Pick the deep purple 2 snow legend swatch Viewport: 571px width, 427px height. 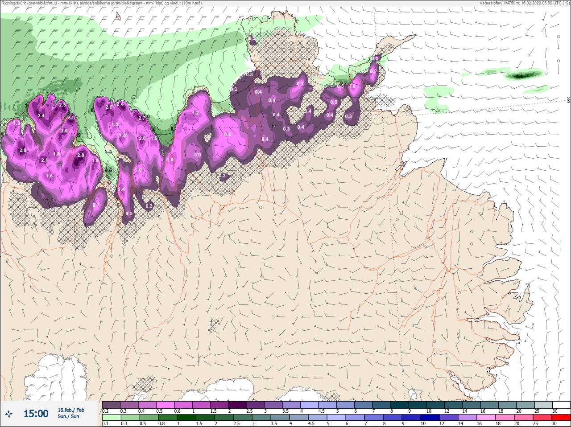[238, 405]
